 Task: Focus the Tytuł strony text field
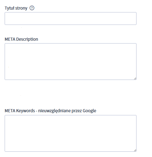(70, 18)
